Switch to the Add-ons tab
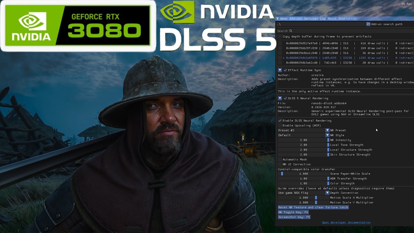The height and width of the screenshot is (233, 414). [x=296, y=19]
